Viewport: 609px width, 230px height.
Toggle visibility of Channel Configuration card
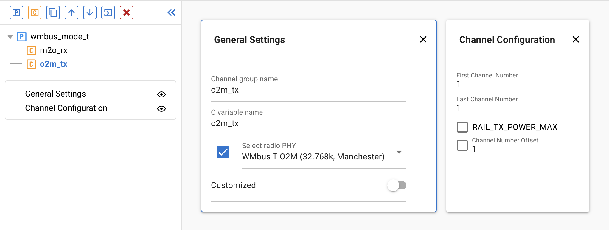pyautogui.click(x=161, y=109)
